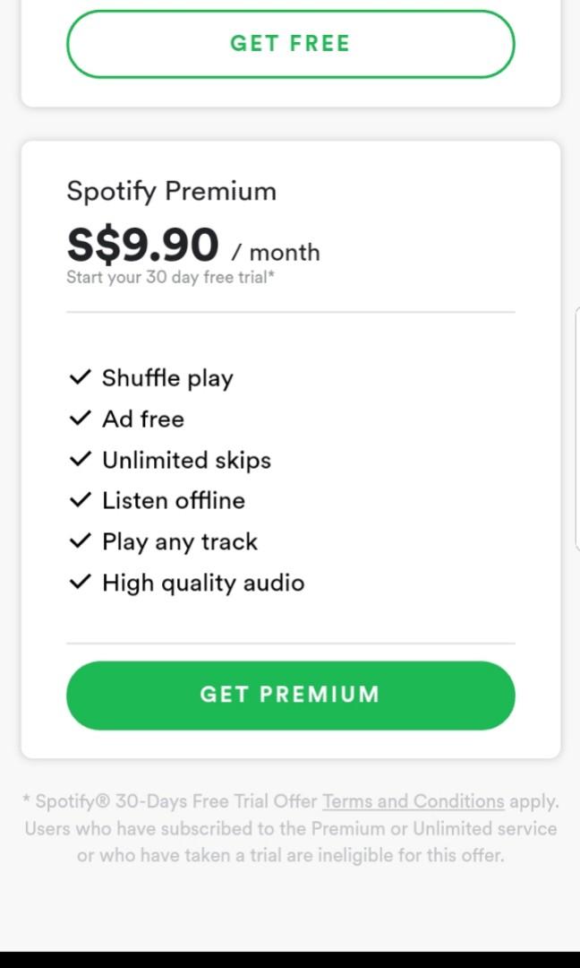Click the Spotify Premium plan heading
580x968 pixels.
click(x=171, y=191)
